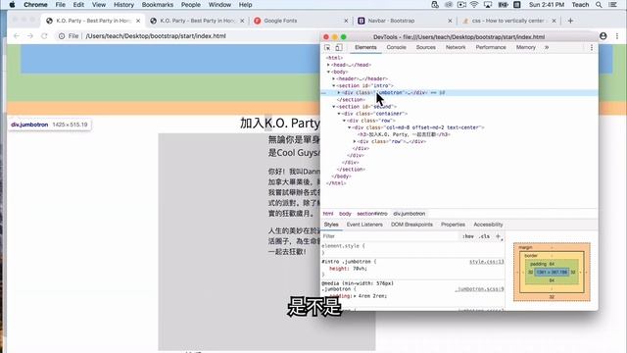Switch to the Google Fonts tab

[x=301, y=21]
